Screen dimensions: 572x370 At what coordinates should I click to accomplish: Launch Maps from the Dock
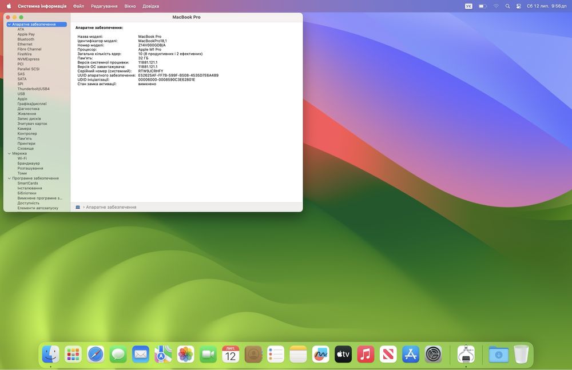(x=163, y=354)
